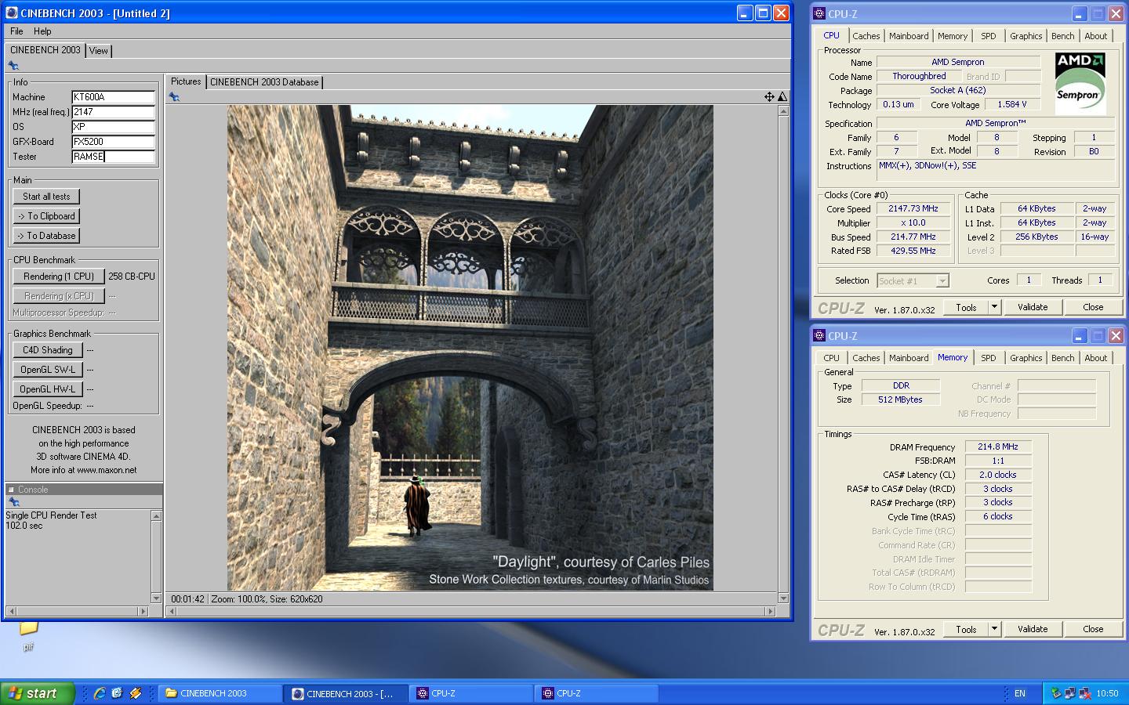Select the Pictures tab
The width and height of the screenshot is (1129, 705).
pyautogui.click(x=186, y=81)
